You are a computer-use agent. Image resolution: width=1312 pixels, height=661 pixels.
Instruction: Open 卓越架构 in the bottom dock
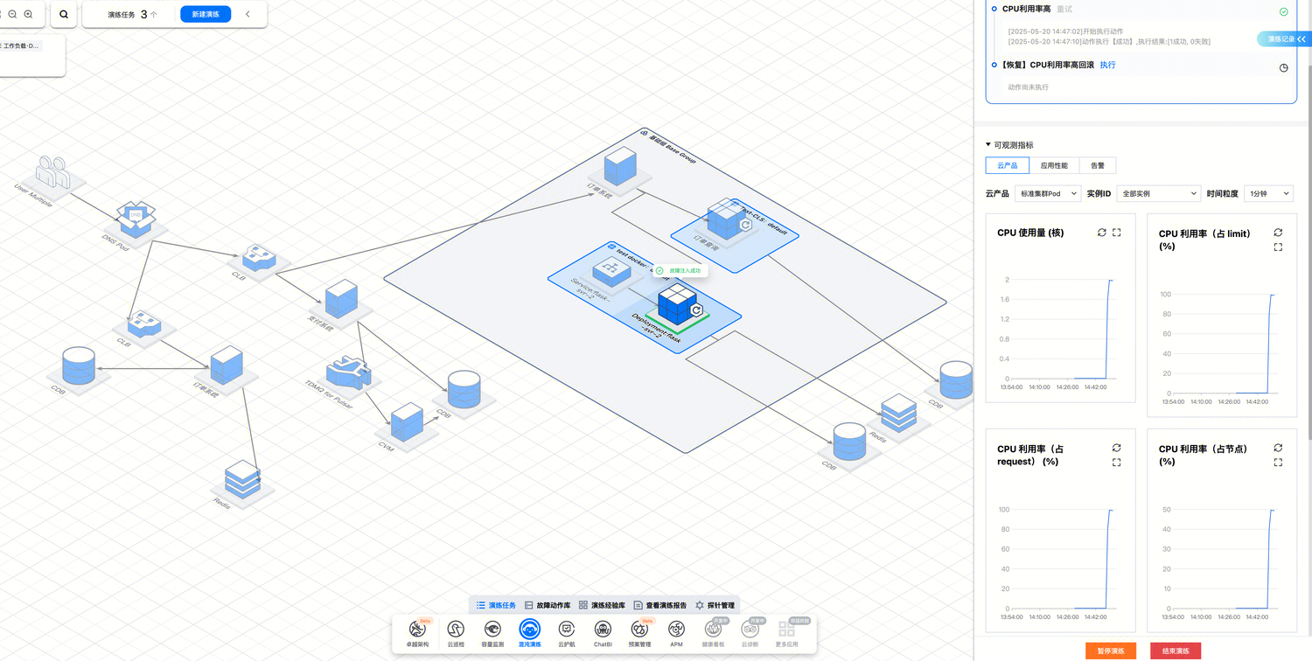[417, 633]
